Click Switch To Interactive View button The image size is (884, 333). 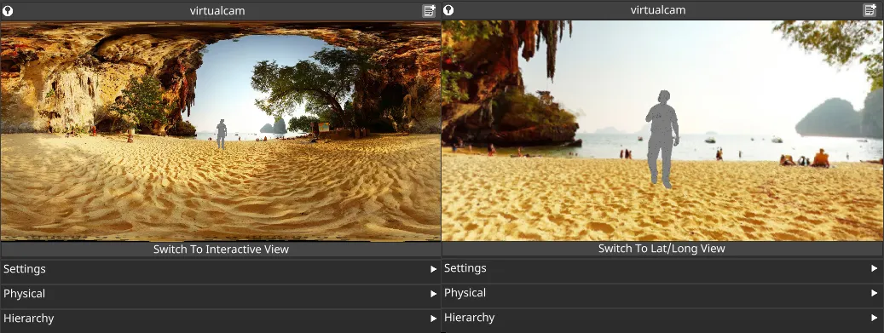[221, 249]
